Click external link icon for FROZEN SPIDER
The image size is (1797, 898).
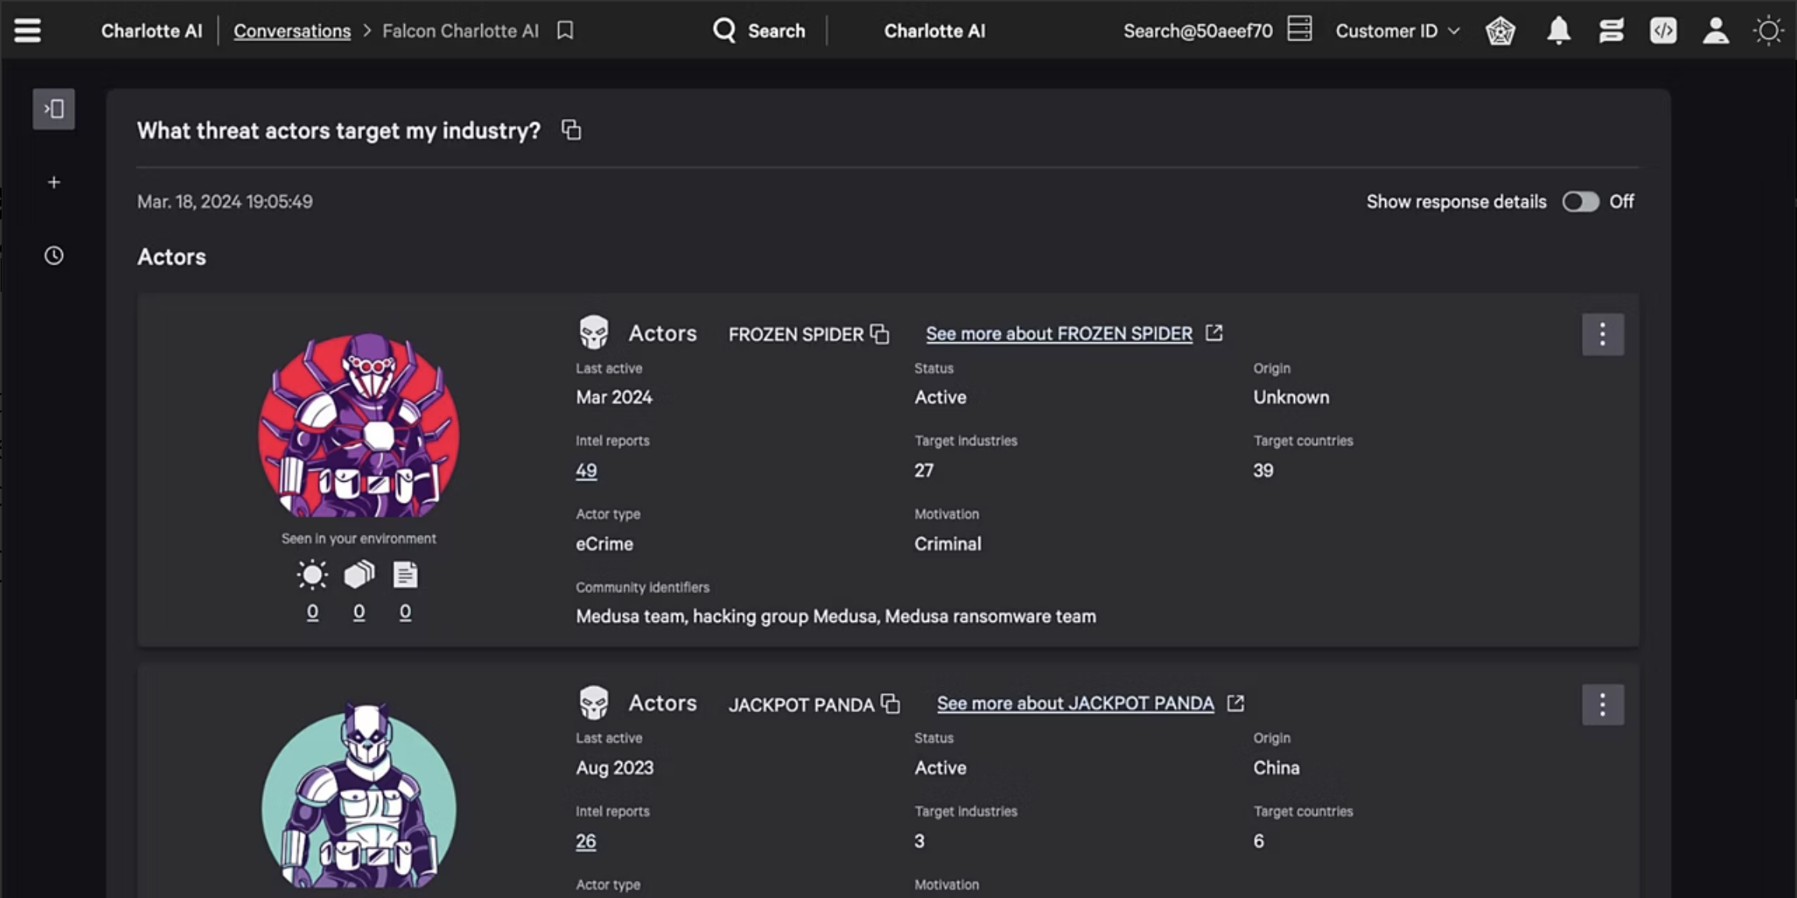[x=1214, y=333]
